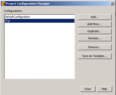Save configuration as template
This screenshot has height=95, width=116.
(95, 56)
